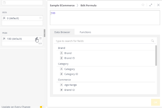Open the hamburger menu for the min value
162x108 pixels.
pos(40,18)
